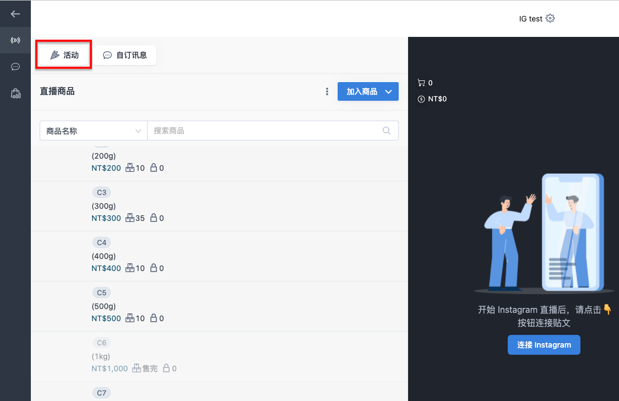Click the lock icon in C6 row

166,369
